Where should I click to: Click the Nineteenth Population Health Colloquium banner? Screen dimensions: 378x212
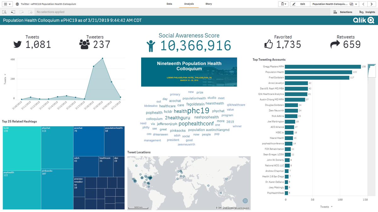(x=189, y=72)
